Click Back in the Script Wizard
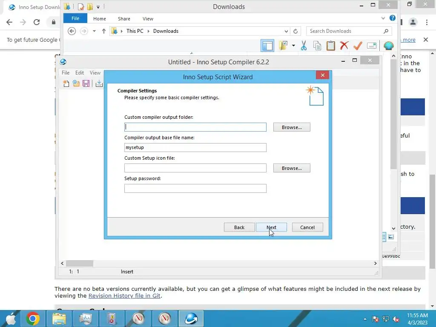The height and width of the screenshot is (327, 436). click(239, 227)
